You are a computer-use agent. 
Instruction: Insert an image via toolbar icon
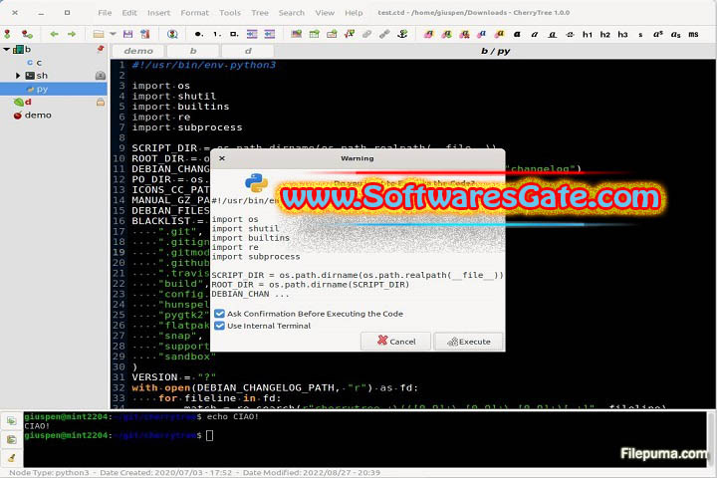click(x=297, y=34)
